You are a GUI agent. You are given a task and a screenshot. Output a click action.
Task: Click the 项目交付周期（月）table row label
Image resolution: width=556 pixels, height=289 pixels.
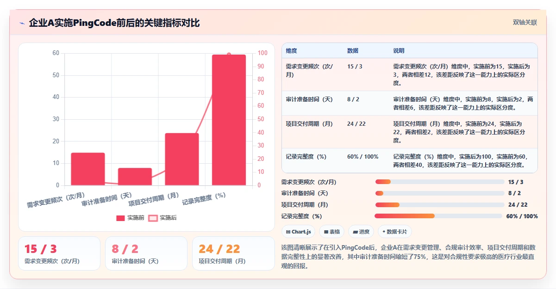point(310,124)
